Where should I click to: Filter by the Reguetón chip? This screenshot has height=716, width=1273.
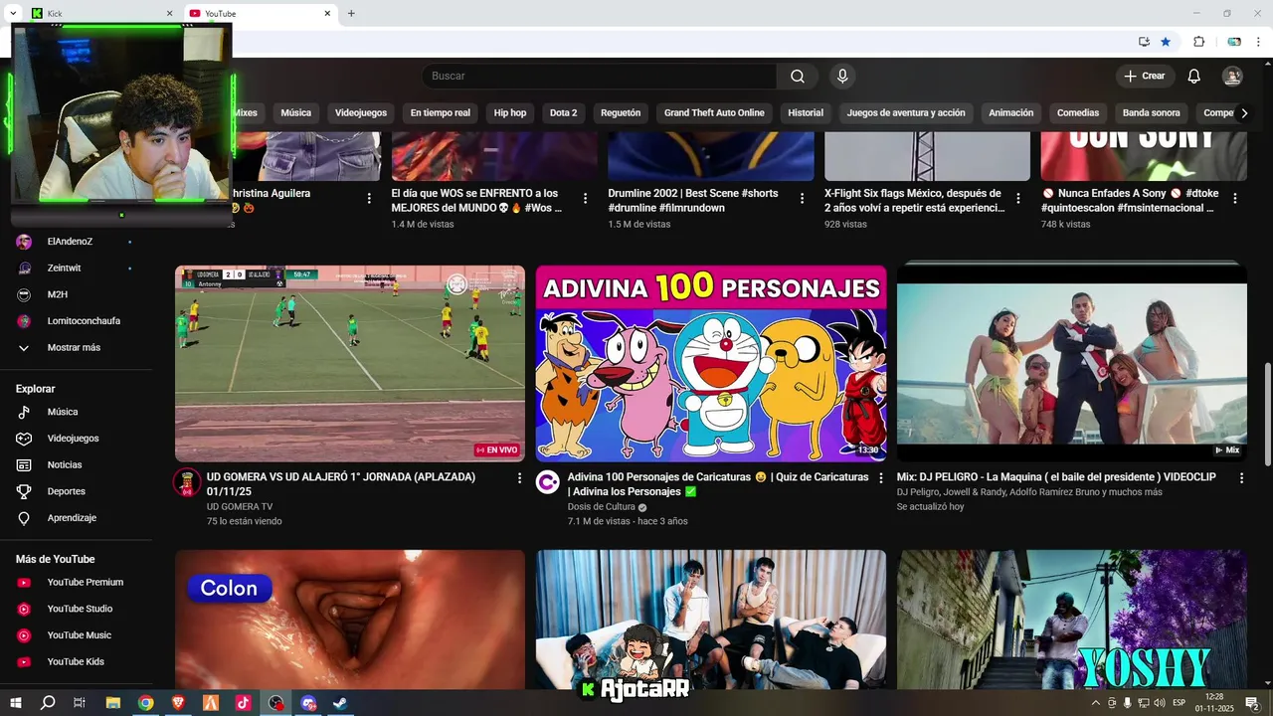click(x=621, y=113)
